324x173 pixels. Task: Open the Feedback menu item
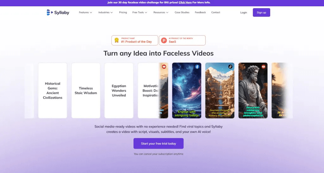tap(200, 12)
